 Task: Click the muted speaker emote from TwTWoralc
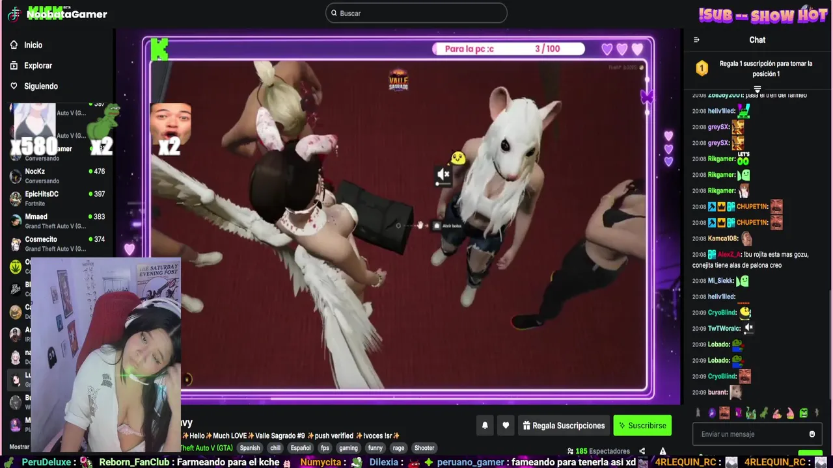tap(749, 328)
